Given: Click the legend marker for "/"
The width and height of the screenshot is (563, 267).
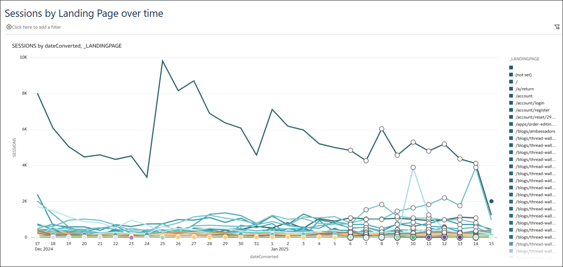Looking at the screenshot, I should click(511, 81).
